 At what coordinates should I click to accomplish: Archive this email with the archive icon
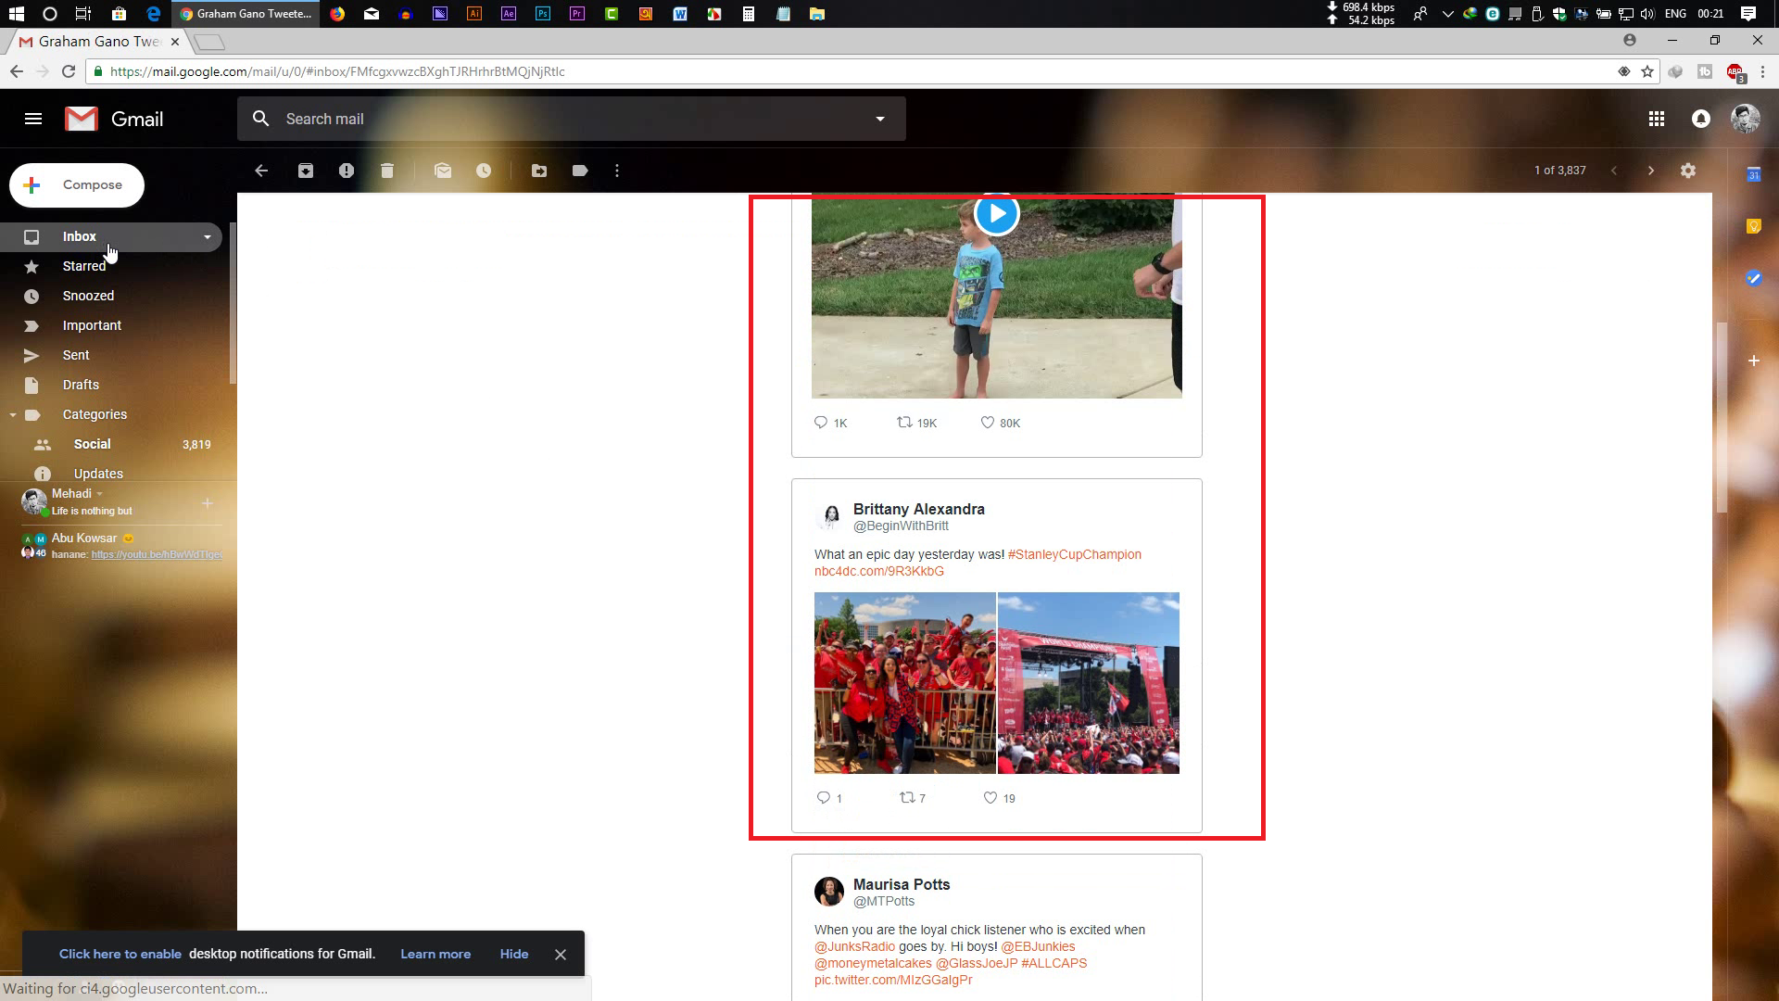306,171
